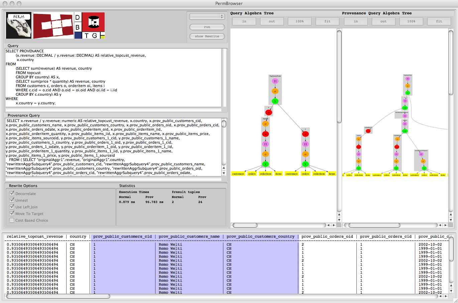Click the Query Algebra Tree horizontal scrollbar thumb
This screenshot has width=458, height=303.
click(245, 225)
